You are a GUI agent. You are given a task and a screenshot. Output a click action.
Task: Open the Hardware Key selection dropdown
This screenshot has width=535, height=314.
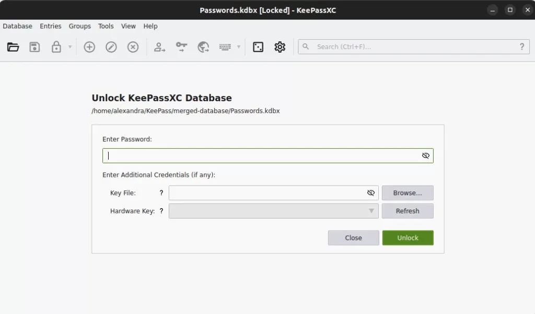[371, 211]
